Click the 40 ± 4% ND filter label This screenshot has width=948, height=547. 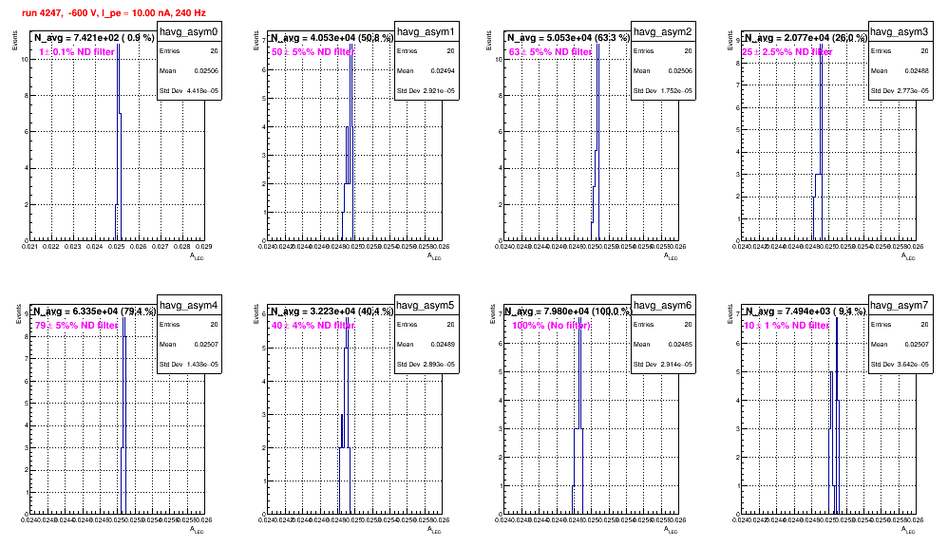[x=313, y=325]
